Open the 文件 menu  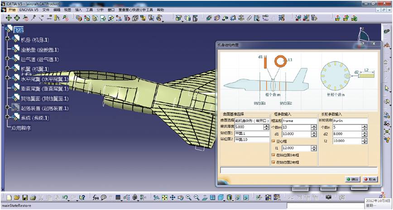(46, 10)
